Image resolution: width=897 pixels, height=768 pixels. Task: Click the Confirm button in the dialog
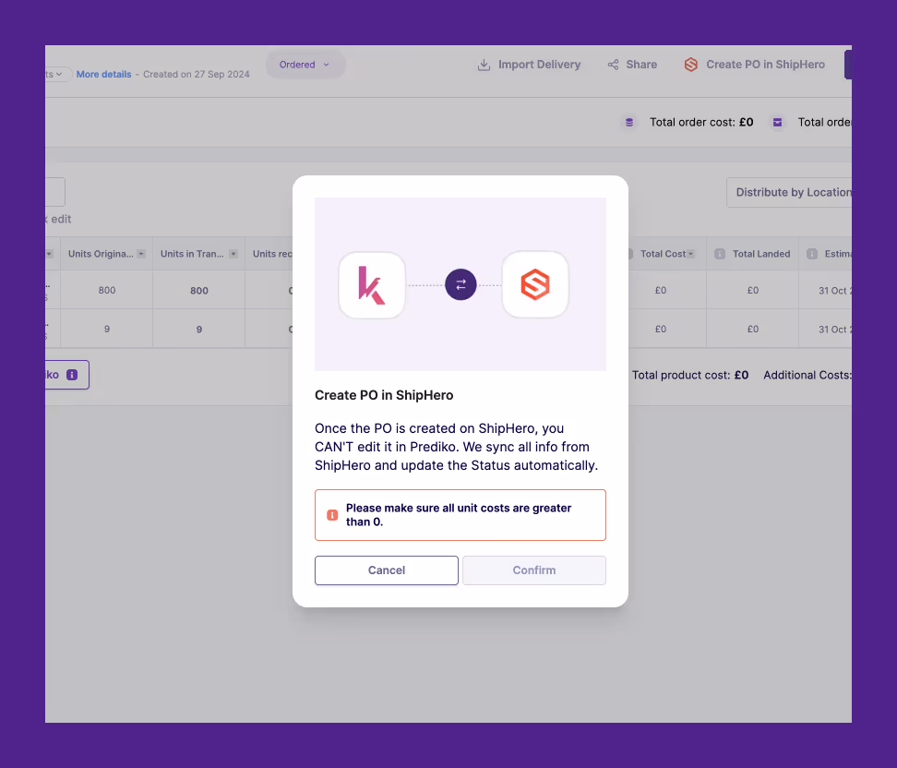[x=533, y=570]
